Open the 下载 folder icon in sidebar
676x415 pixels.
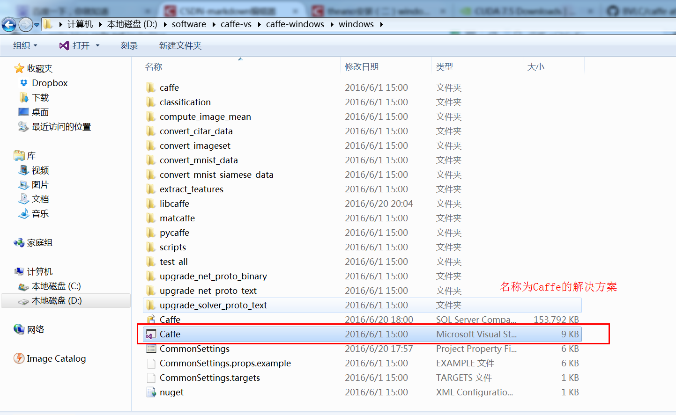point(24,97)
